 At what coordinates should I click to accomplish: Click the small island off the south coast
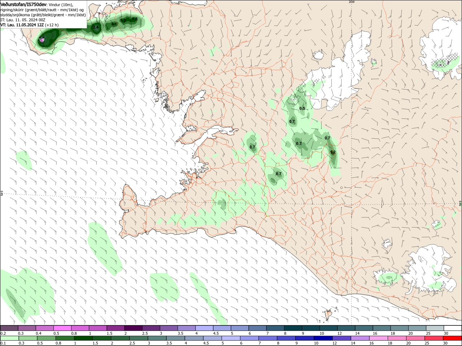[x=329, y=315]
